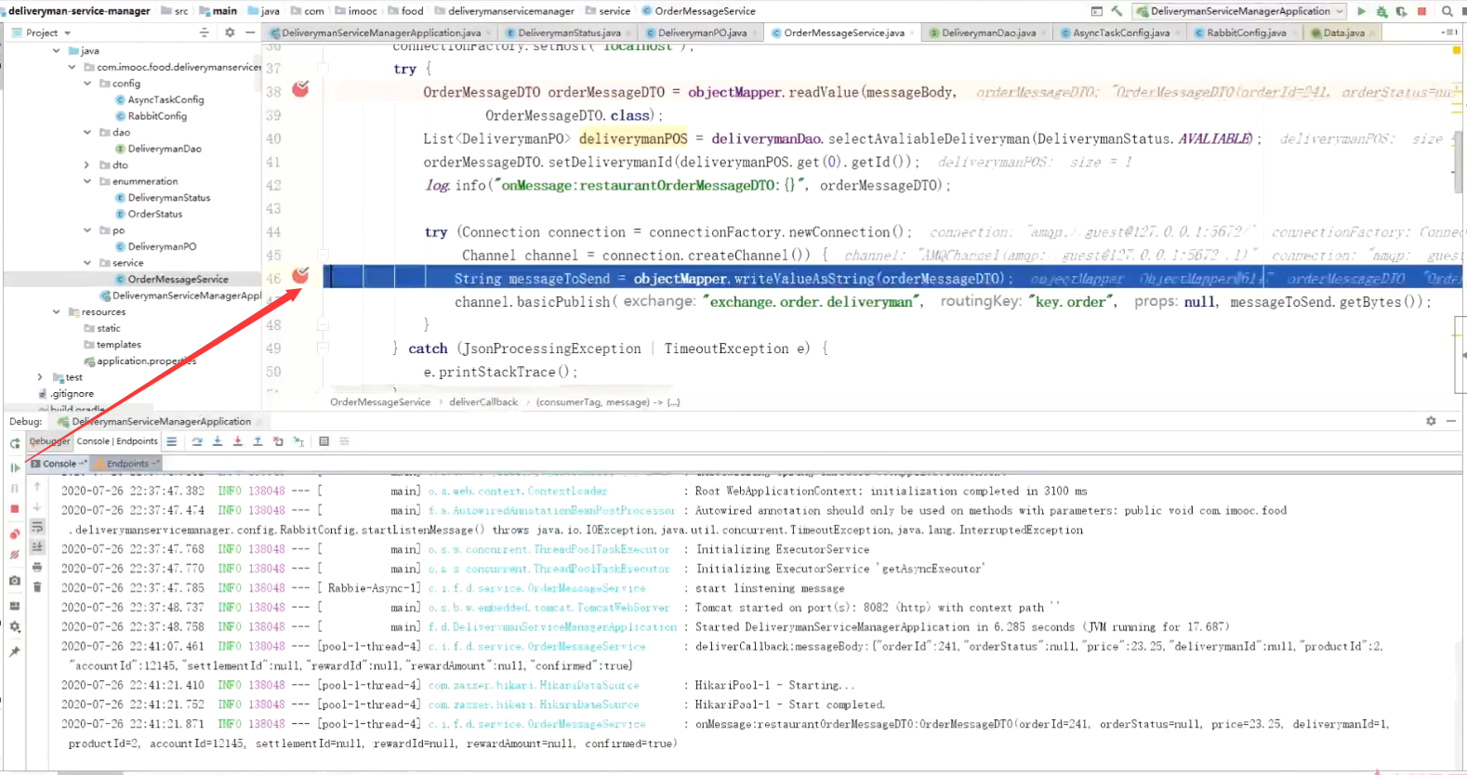Run with coverage using the shield icon
The height and width of the screenshot is (775, 1467).
point(1401,11)
